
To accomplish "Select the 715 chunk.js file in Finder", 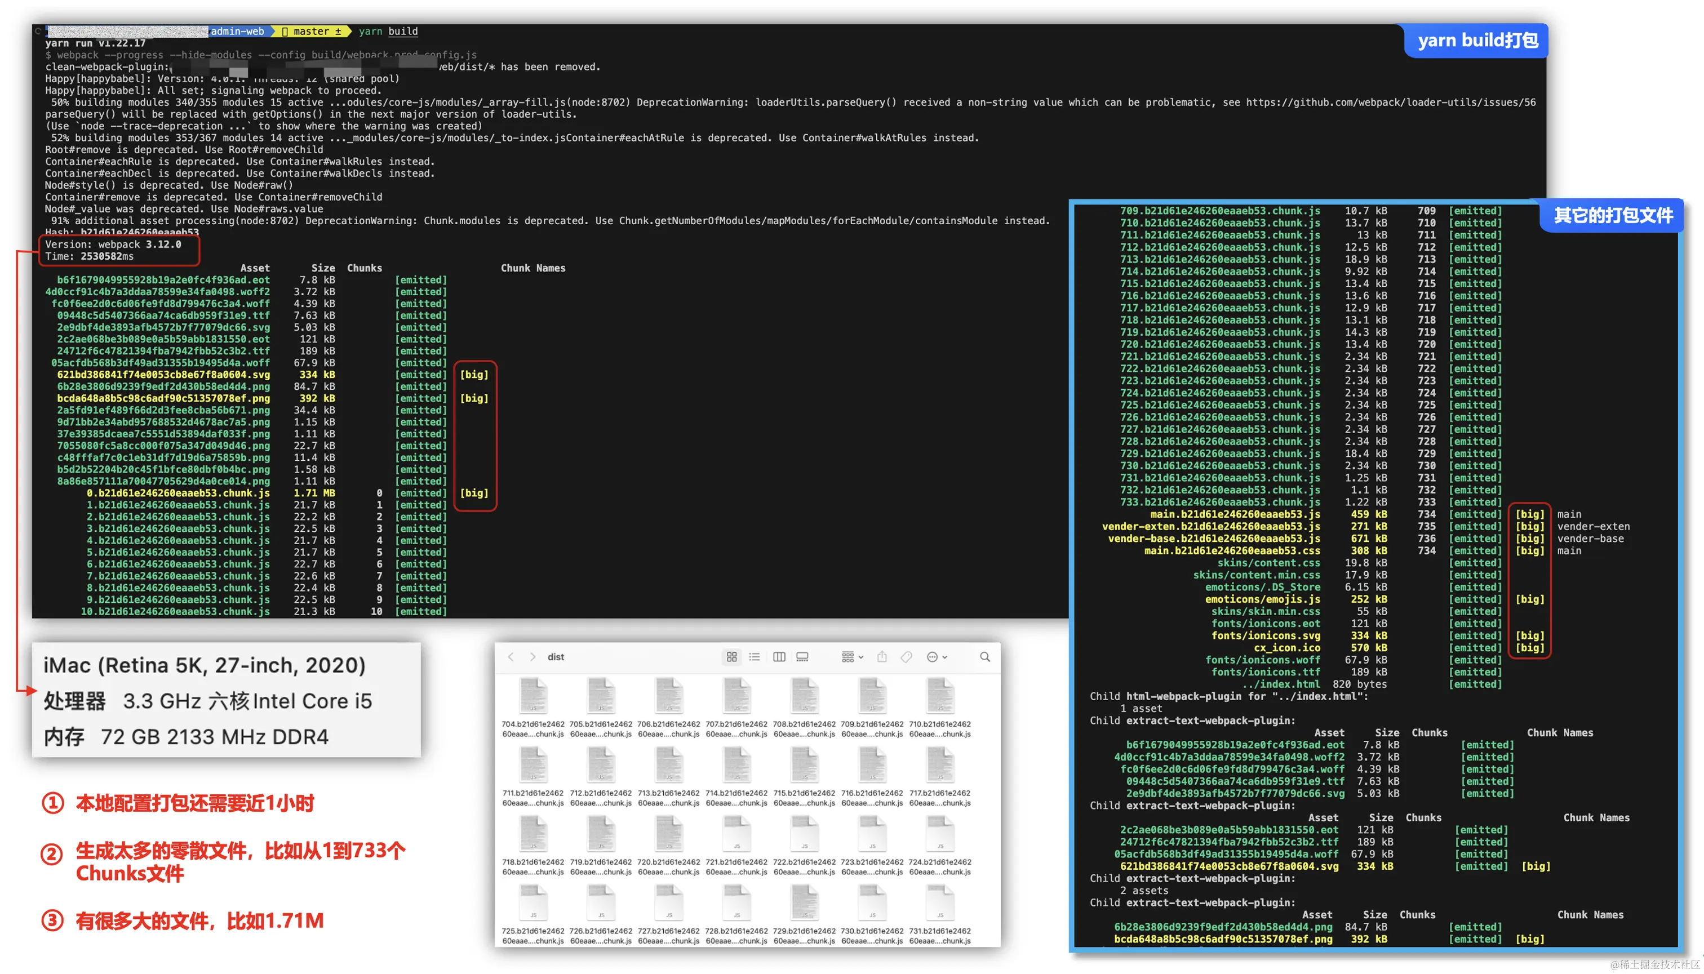I will point(805,764).
